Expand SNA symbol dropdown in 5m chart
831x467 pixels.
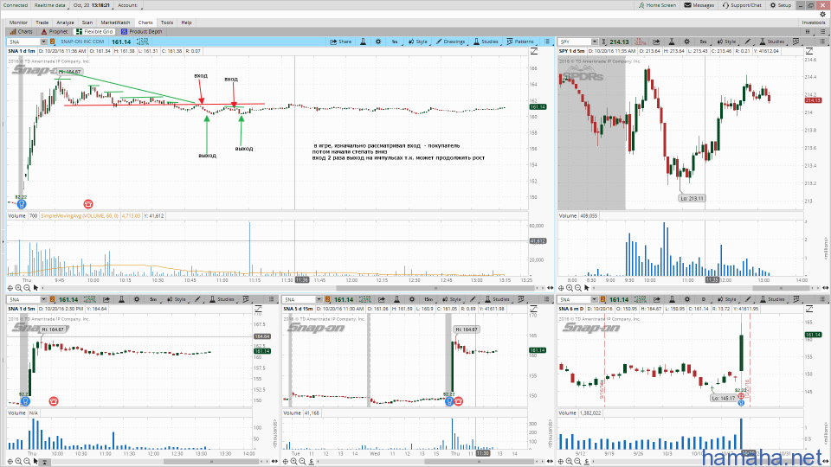coord(44,300)
